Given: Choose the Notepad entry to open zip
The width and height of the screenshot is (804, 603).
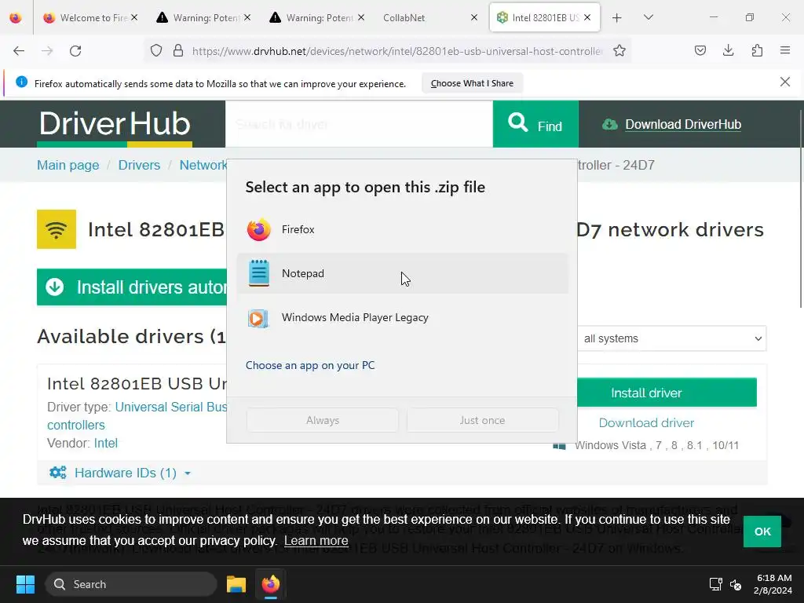Looking at the screenshot, I should click(403, 273).
